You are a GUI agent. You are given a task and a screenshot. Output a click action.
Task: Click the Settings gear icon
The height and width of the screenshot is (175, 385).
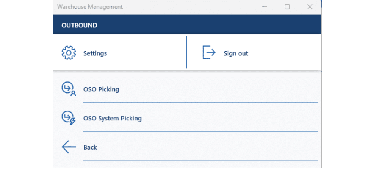click(x=69, y=53)
